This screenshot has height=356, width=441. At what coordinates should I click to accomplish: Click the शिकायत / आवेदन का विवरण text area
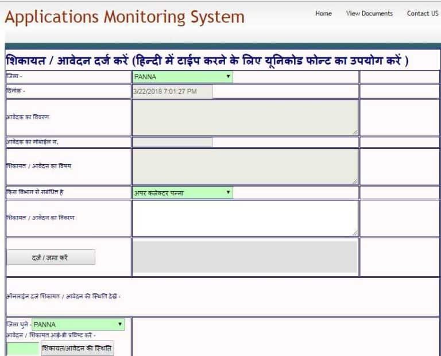245,218
